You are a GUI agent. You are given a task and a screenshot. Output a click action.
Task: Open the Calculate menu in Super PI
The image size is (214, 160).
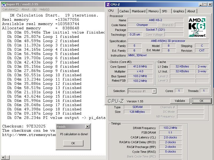point(10,9)
